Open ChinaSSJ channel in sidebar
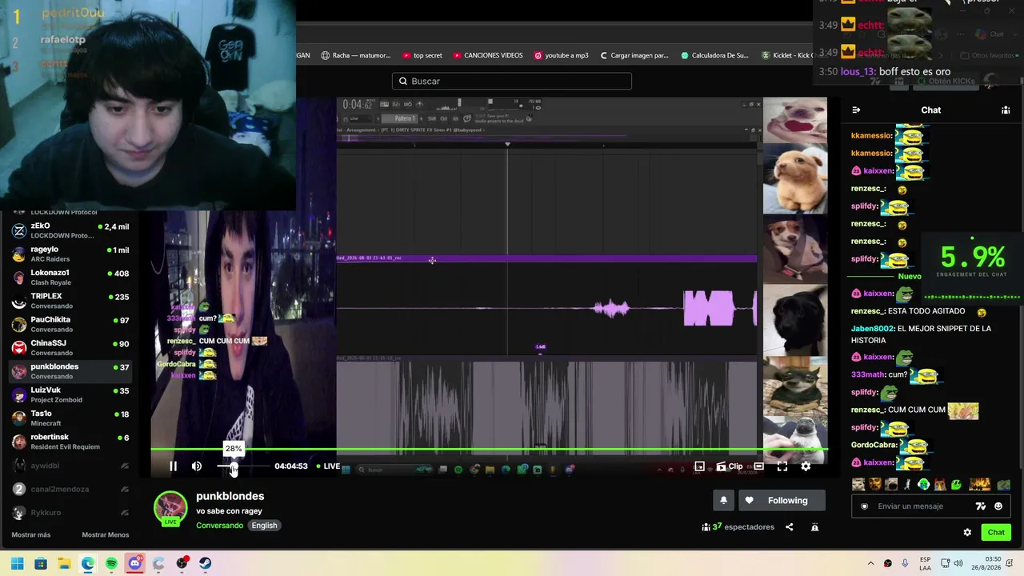The height and width of the screenshot is (576, 1024). click(70, 347)
